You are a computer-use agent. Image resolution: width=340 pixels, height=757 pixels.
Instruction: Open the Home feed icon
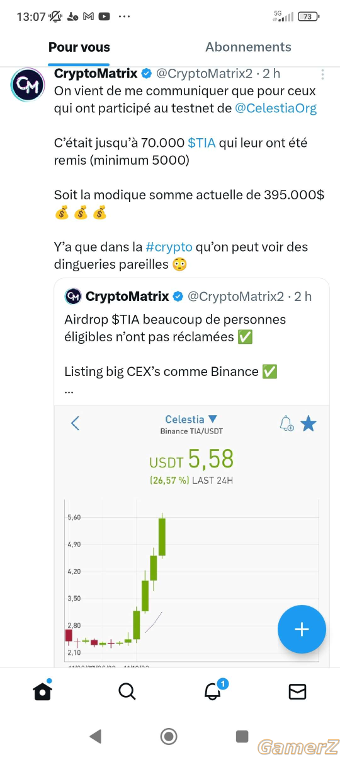click(42, 691)
